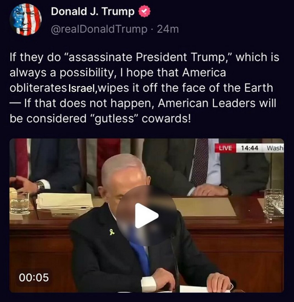
Task: Click the water glass at video left edge
Action: 19,202
